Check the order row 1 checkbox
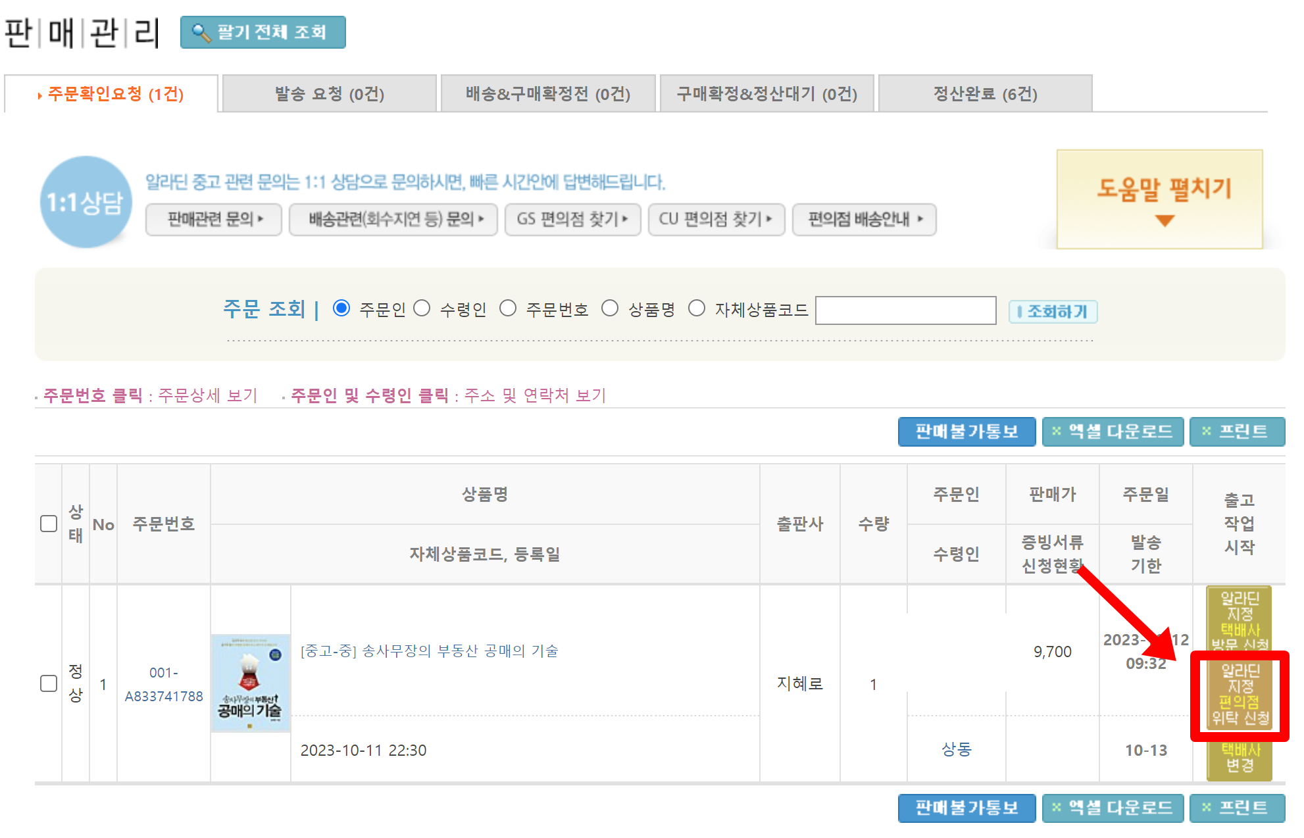 point(49,683)
